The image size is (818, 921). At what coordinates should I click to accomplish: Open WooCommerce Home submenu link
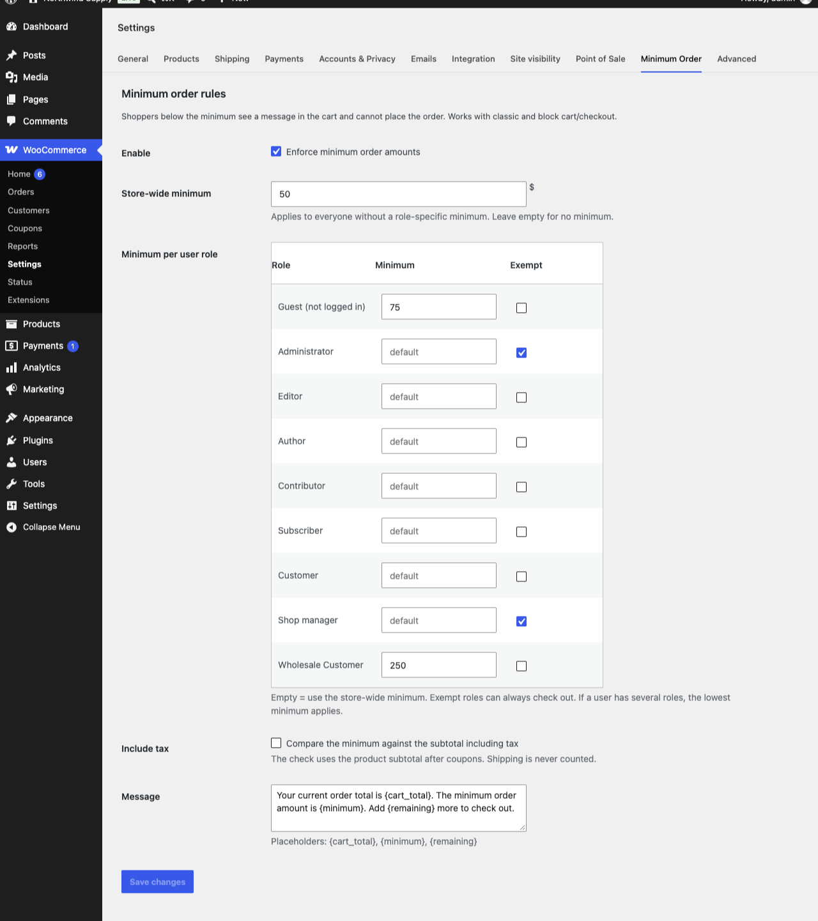(19, 174)
